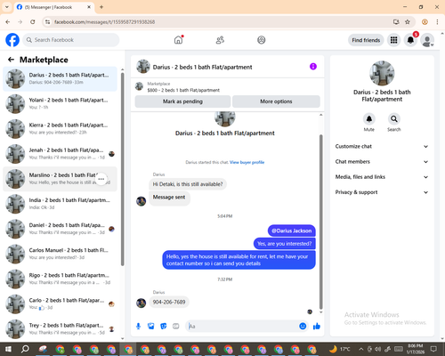445x356 pixels.
Task: Open Jenah conversation in list
Action: click(60, 154)
